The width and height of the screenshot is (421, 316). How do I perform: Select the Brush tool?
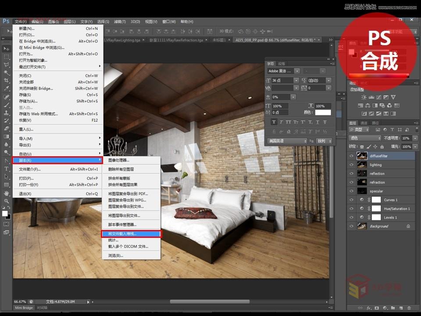coord(7,104)
